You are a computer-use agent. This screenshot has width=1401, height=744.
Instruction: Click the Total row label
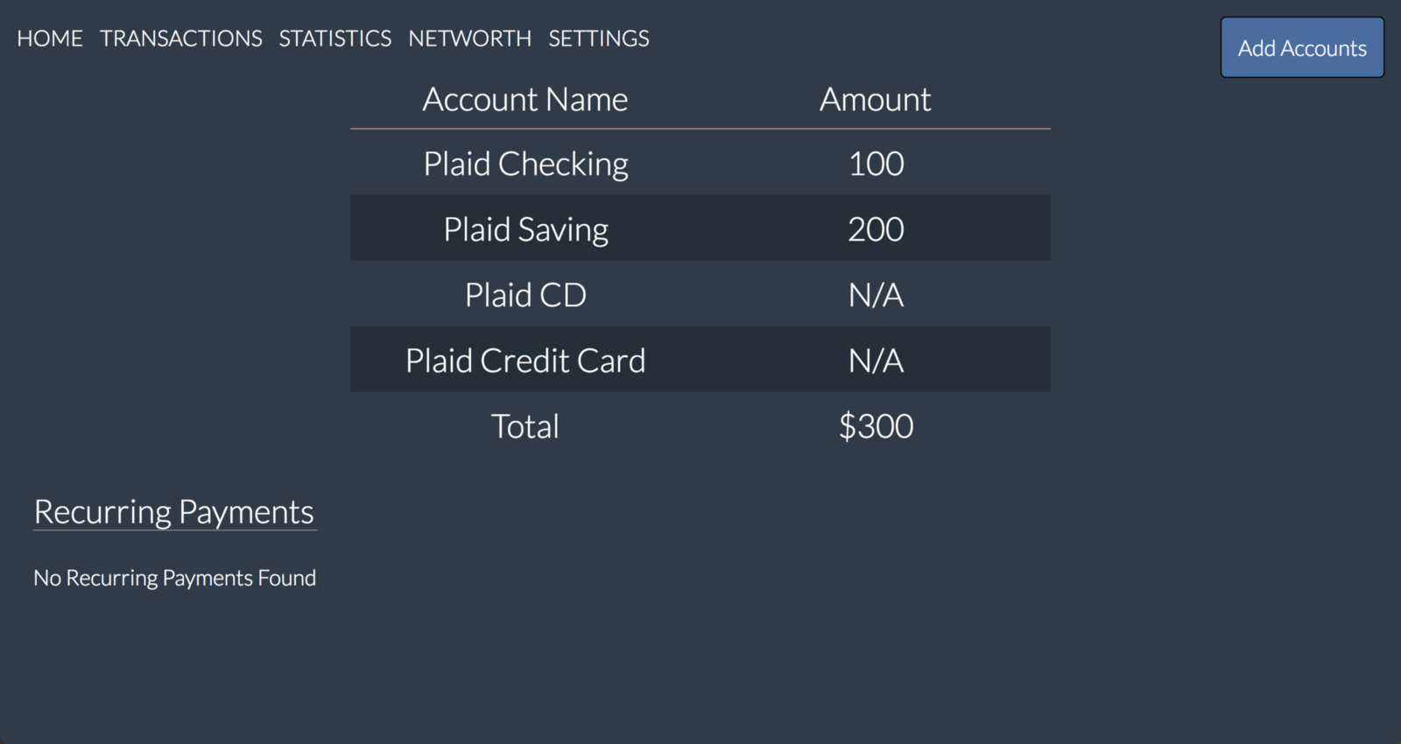pos(525,426)
